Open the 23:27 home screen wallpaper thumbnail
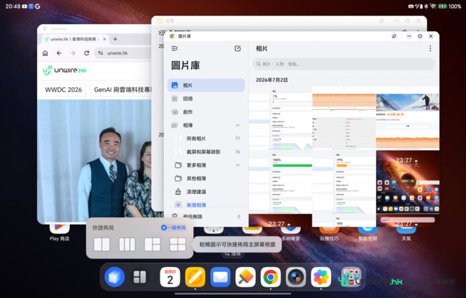Screen dimensions: 466x298 coord(408,182)
